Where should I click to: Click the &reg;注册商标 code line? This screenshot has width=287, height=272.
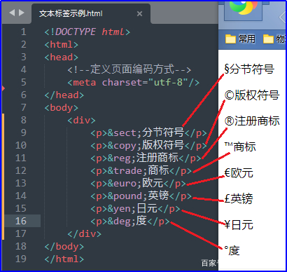[146, 158]
